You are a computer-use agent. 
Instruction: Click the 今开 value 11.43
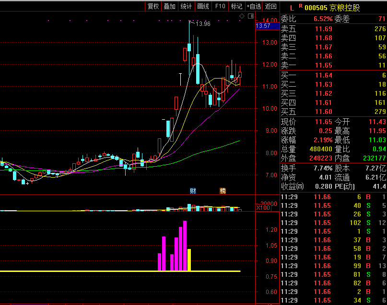[x=377, y=122]
